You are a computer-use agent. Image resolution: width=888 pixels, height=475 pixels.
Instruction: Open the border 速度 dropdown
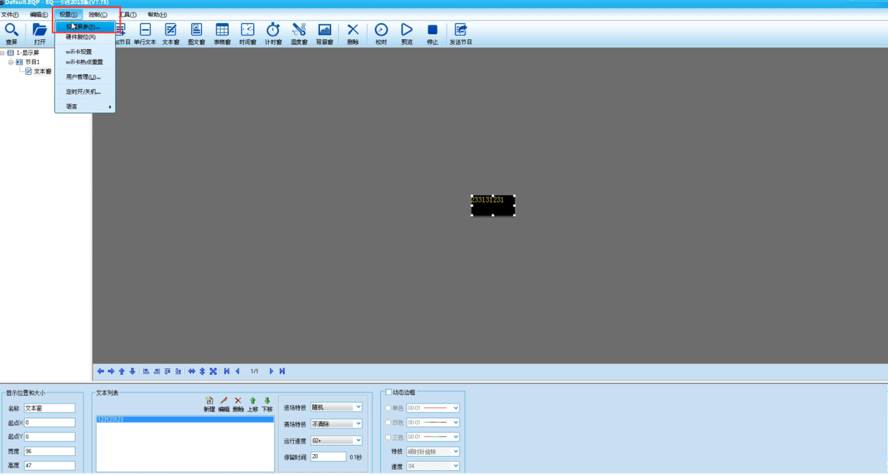[433, 466]
